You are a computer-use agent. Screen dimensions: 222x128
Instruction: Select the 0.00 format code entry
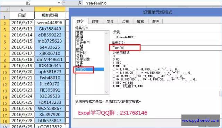coord(116,59)
